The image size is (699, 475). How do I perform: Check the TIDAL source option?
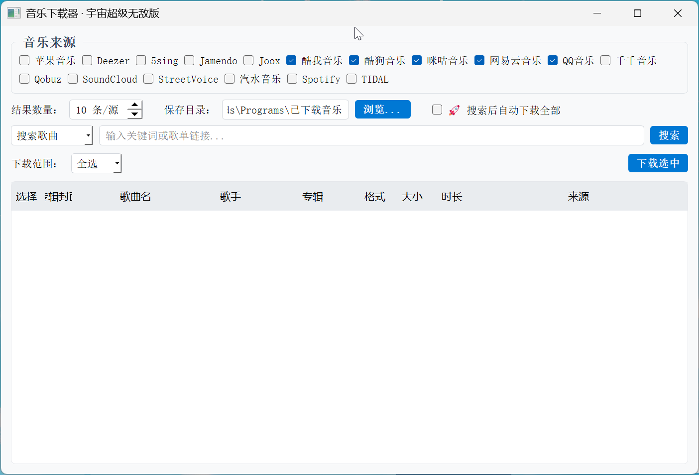click(x=351, y=79)
